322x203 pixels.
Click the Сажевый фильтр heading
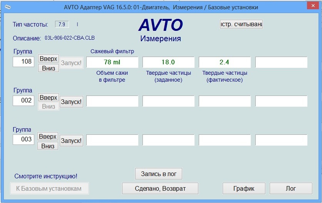[x=112, y=51]
